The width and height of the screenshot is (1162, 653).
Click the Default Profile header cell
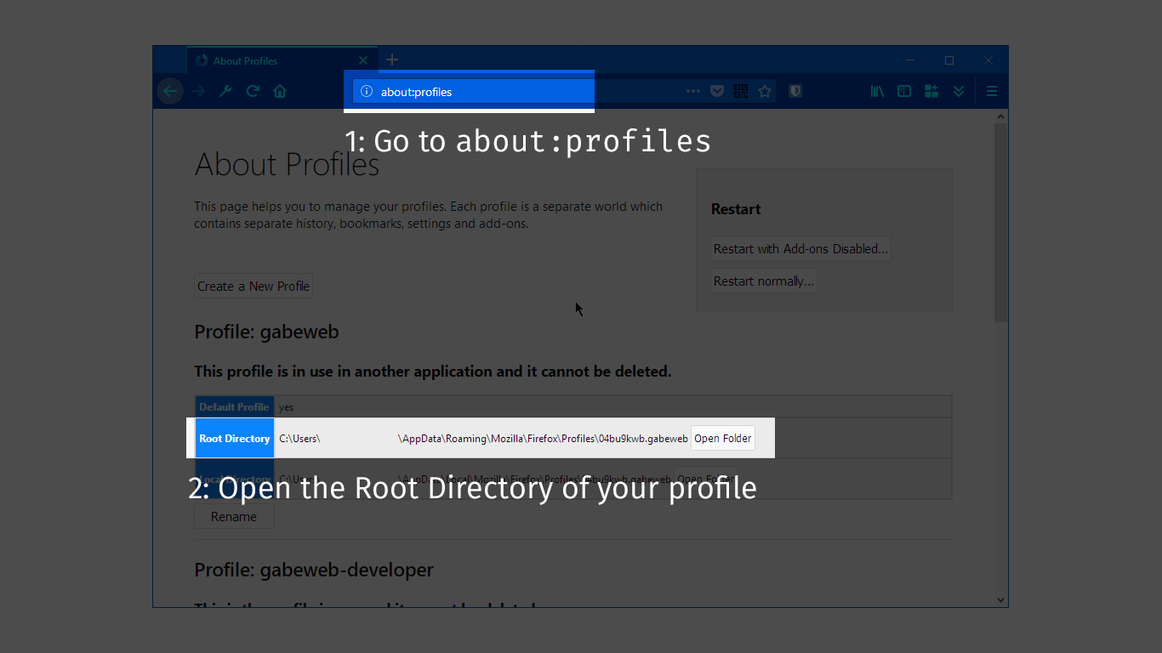(x=235, y=406)
